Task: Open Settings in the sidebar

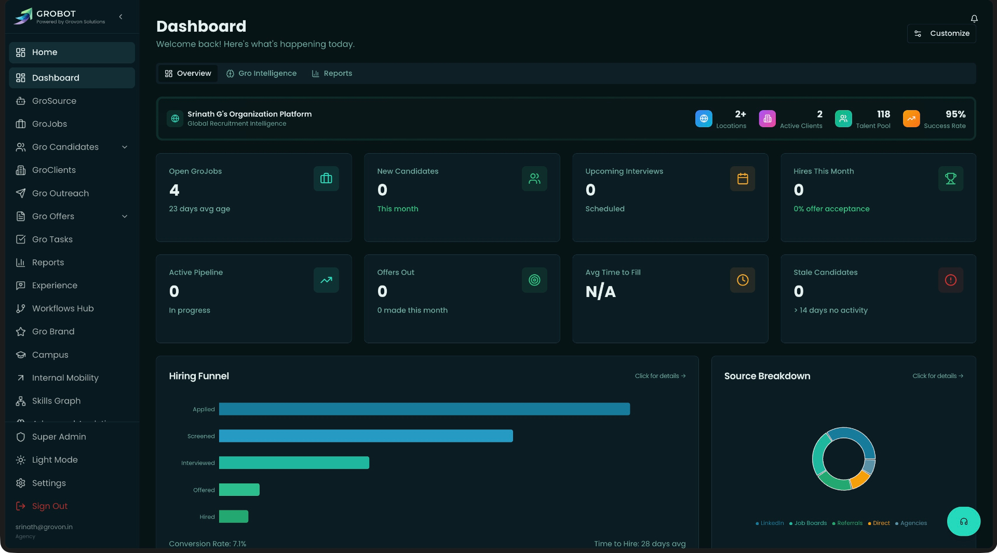Action: coord(72,483)
